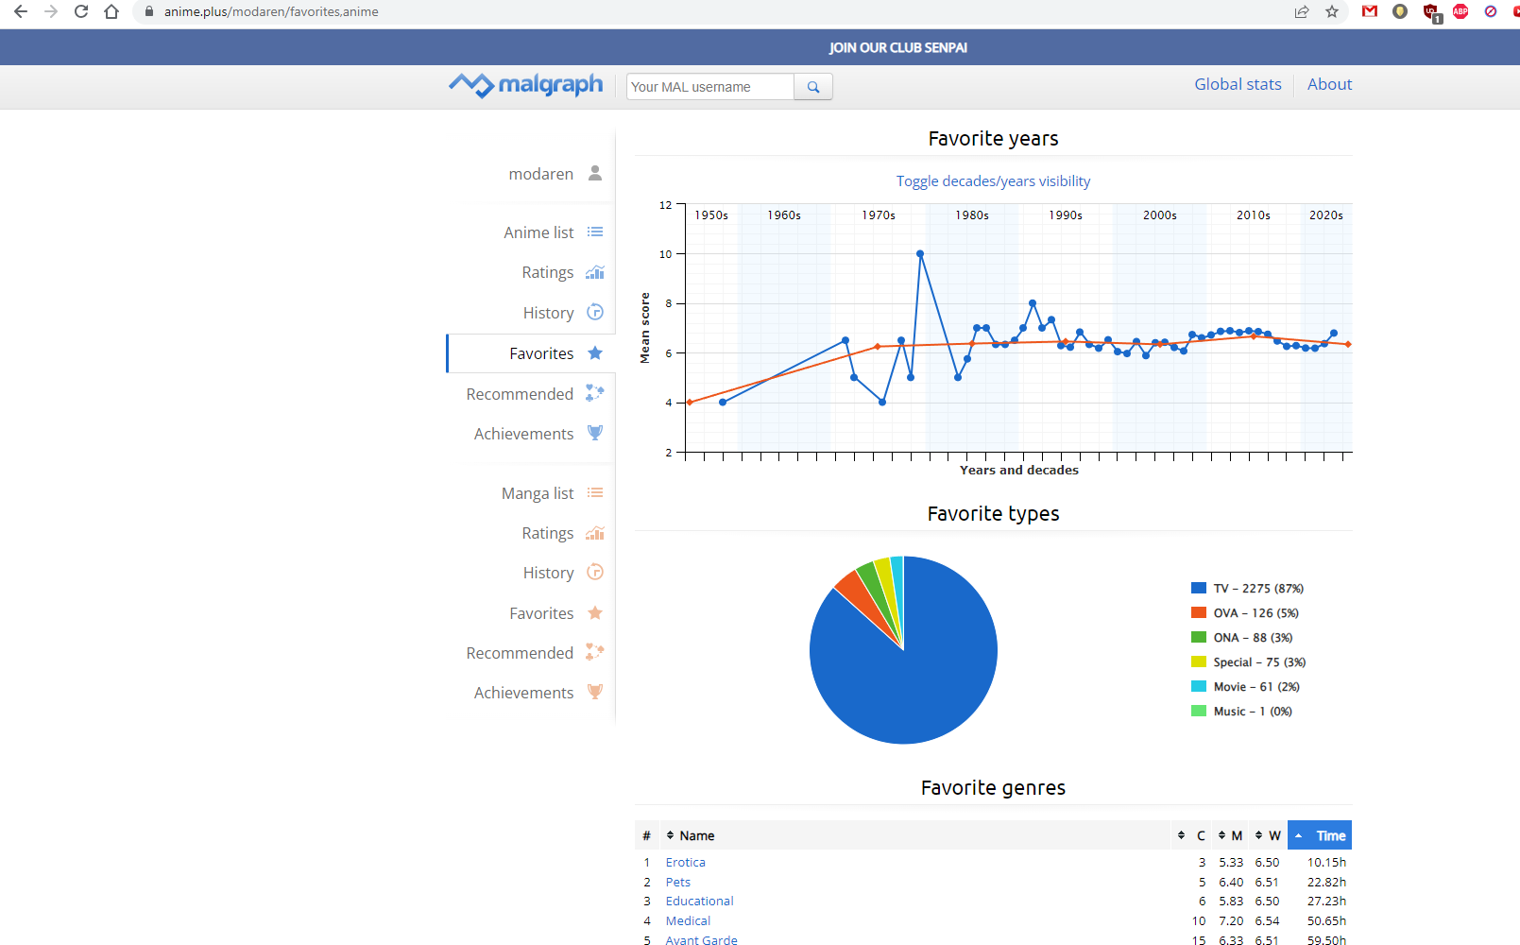Screen dimensions: 1520x945
Task: Reload the page in browser
Action: tap(81, 11)
